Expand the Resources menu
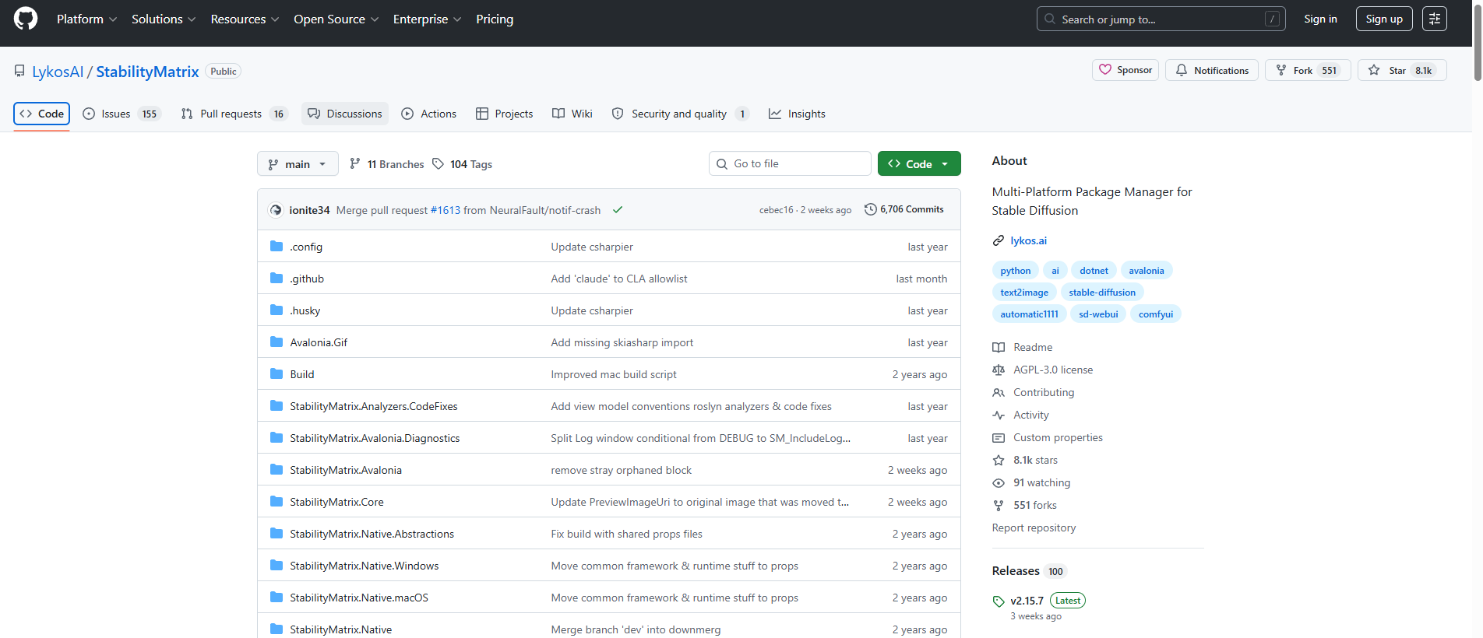The height and width of the screenshot is (638, 1483). [245, 19]
